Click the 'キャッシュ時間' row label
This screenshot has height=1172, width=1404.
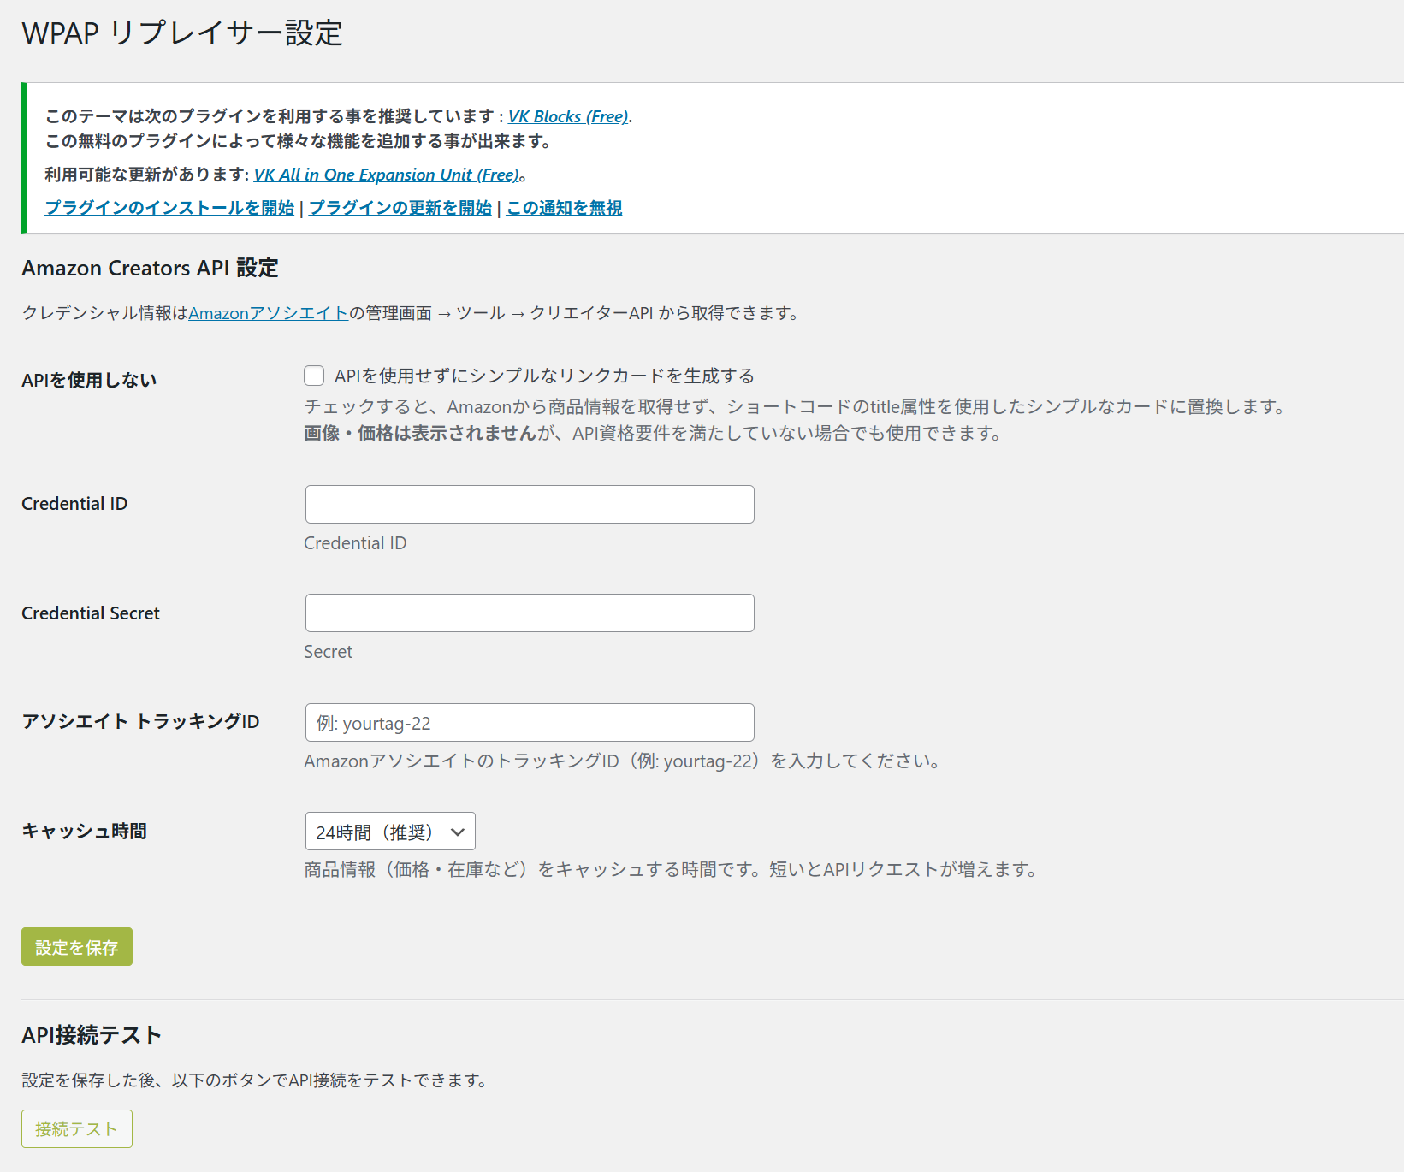coord(84,831)
